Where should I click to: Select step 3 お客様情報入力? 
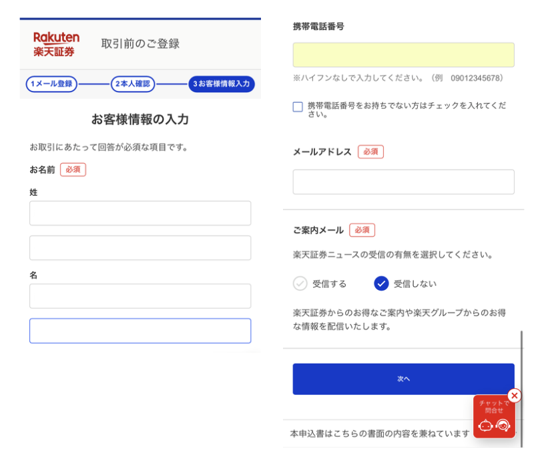221,84
